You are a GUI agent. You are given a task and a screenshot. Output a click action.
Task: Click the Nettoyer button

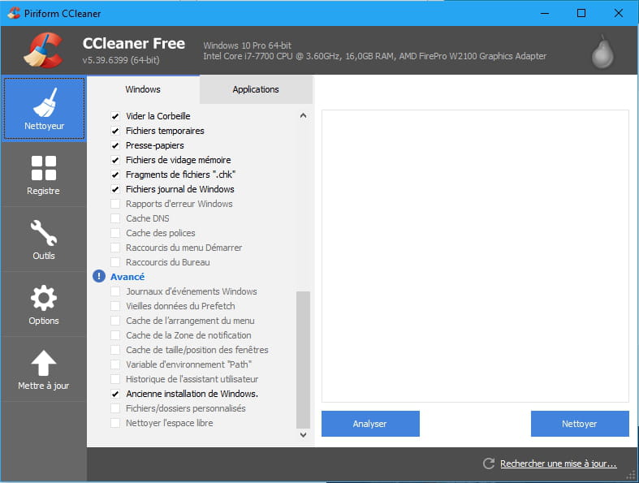click(x=580, y=424)
